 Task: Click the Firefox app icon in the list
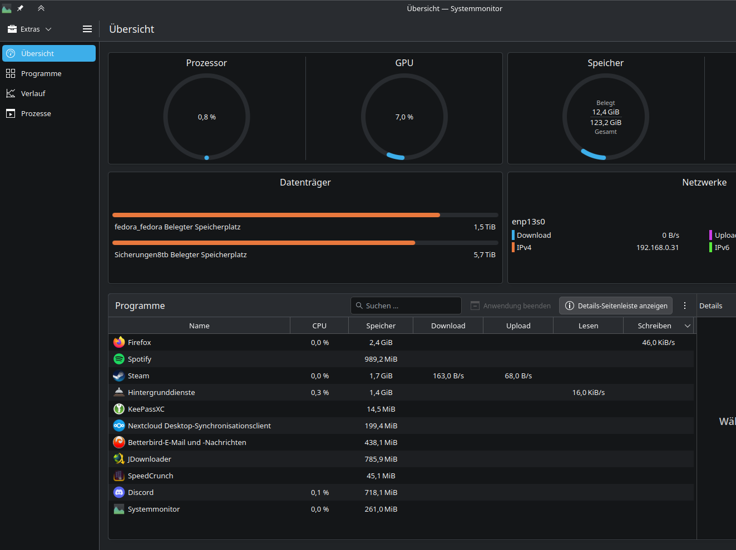(119, 342)
